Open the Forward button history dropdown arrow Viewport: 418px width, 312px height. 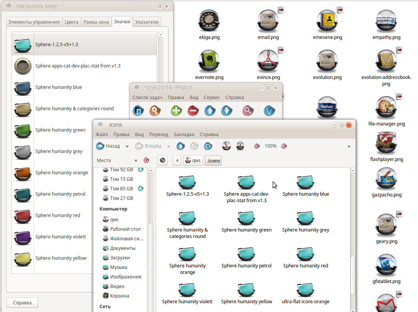[x=169, y=146]
